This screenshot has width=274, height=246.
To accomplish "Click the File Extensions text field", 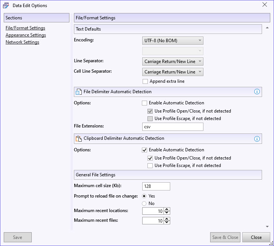I will pos(173,127).
